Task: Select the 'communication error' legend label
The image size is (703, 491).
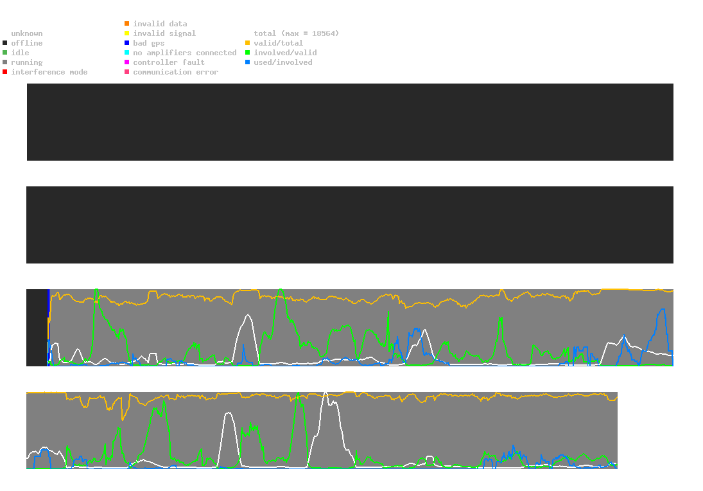Action: 176,72
